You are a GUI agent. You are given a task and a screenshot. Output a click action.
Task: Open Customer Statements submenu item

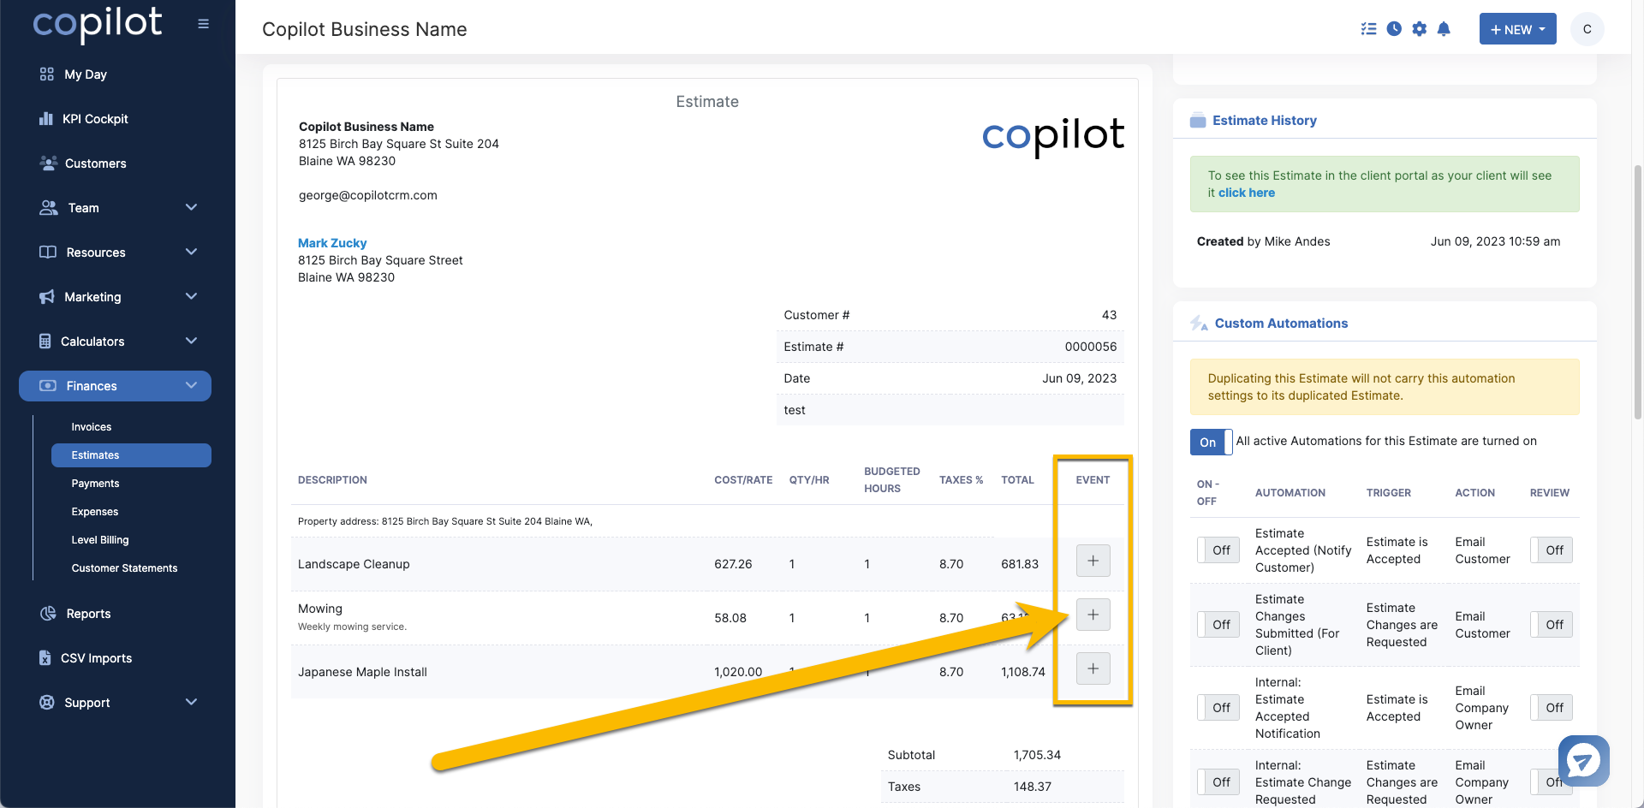(x=124, y=568)
